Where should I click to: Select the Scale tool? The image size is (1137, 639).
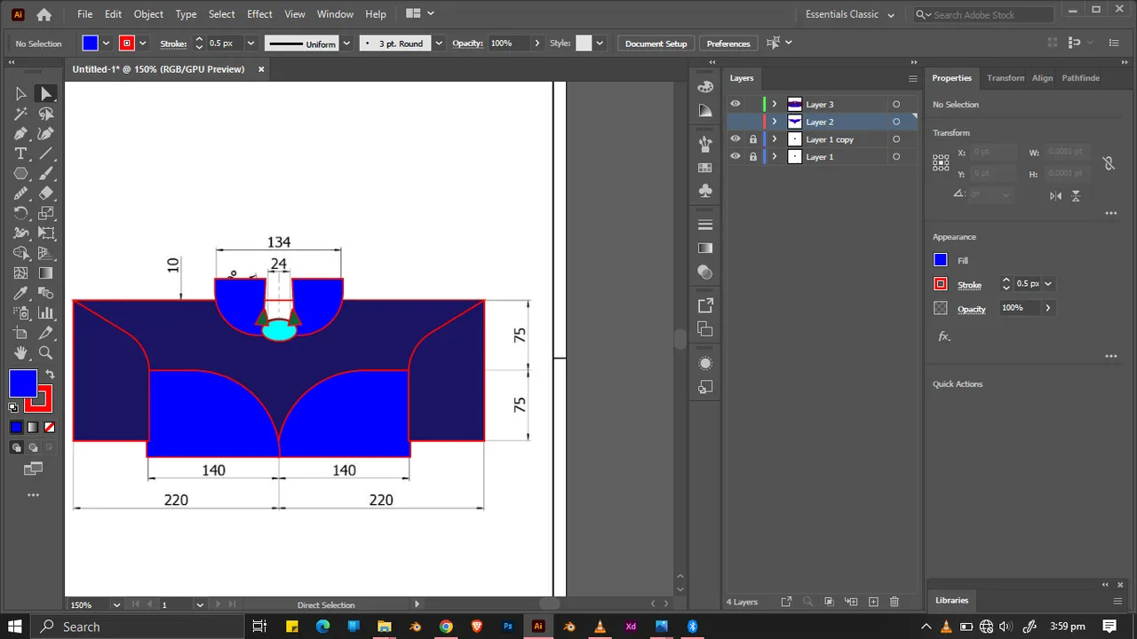coord(46,213)
